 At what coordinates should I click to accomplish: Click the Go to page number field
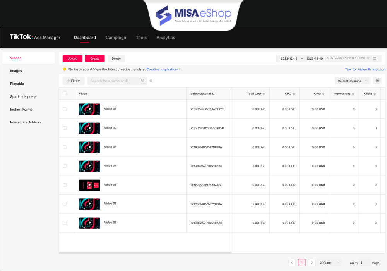click(365, 262)
